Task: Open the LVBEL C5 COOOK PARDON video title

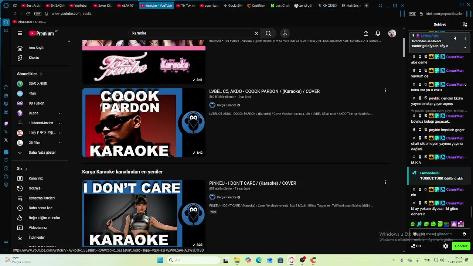Action: [265, 91]
